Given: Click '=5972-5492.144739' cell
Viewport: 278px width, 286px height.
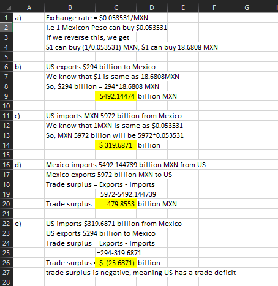Looking at the screenshot, I should tap(126, 194).
